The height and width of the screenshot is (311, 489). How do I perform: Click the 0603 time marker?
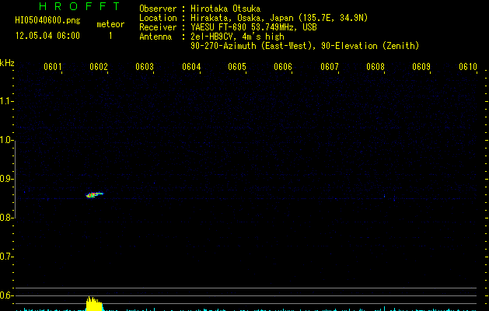(x=145, y=66)
